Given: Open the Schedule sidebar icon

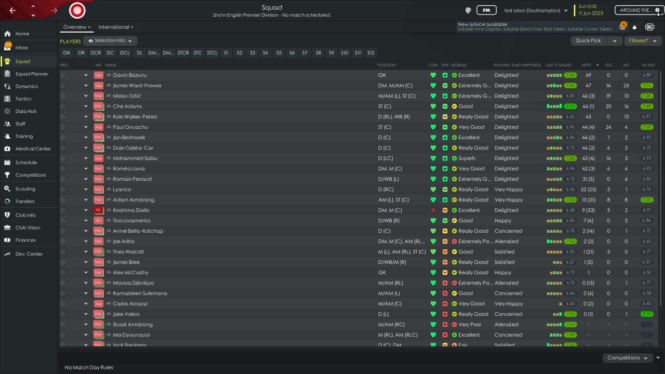Looking at the screenshot, I should pos(7,163).
